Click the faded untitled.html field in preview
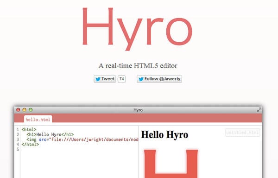278x178 pixels. tap(242, 133)
